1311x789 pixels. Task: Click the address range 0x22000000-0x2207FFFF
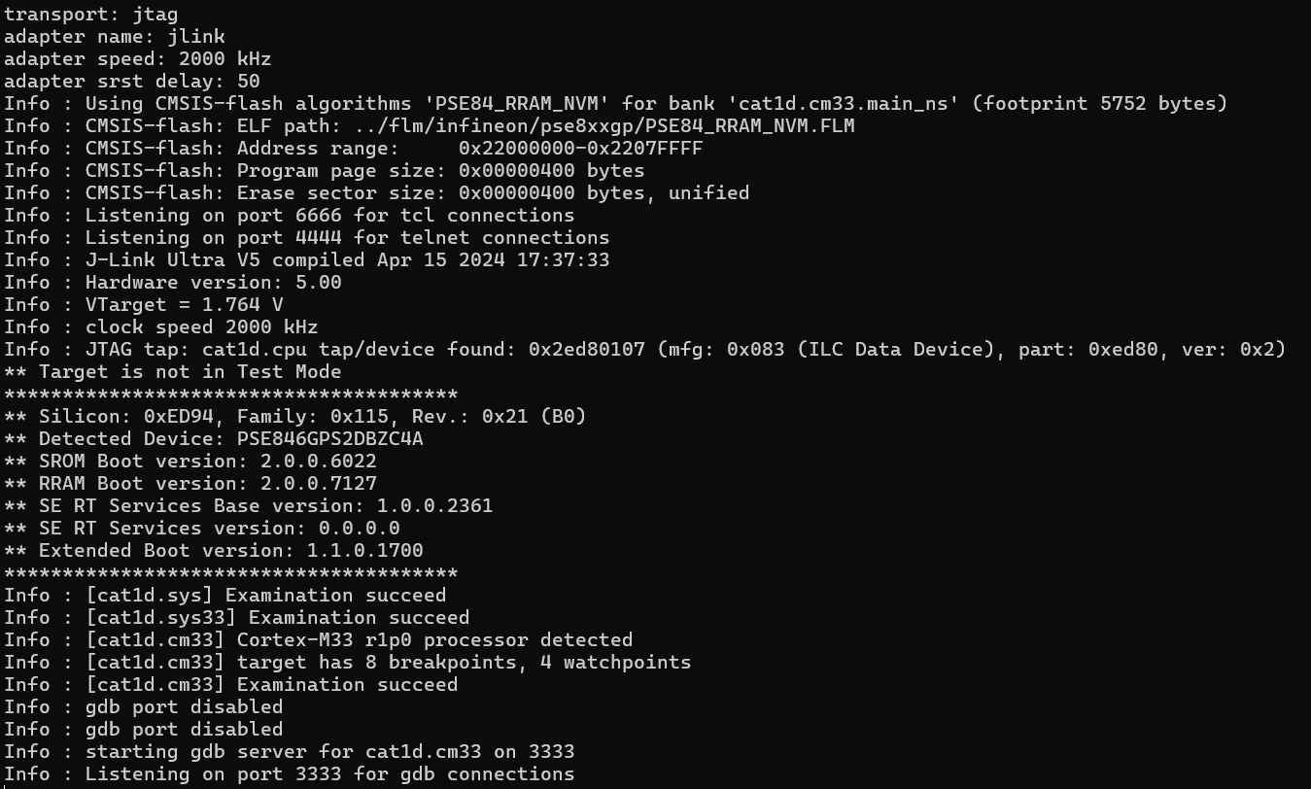tap(580, 149)
